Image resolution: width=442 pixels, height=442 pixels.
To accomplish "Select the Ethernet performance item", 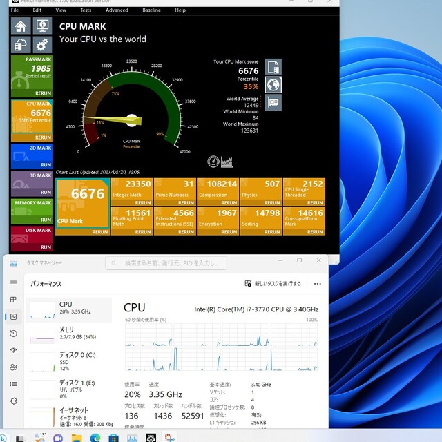I will coord(69,417).
